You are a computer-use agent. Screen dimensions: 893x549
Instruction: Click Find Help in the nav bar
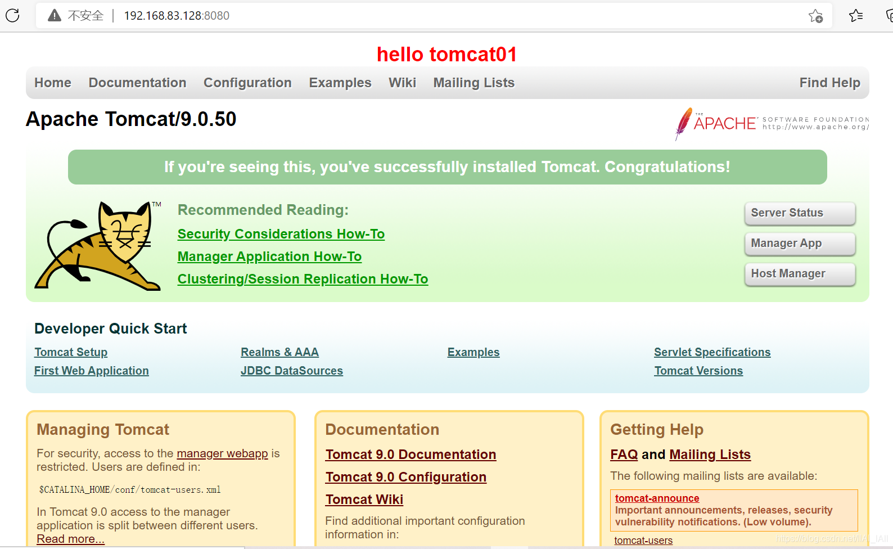pyautogui.click(x=830, y=83)
